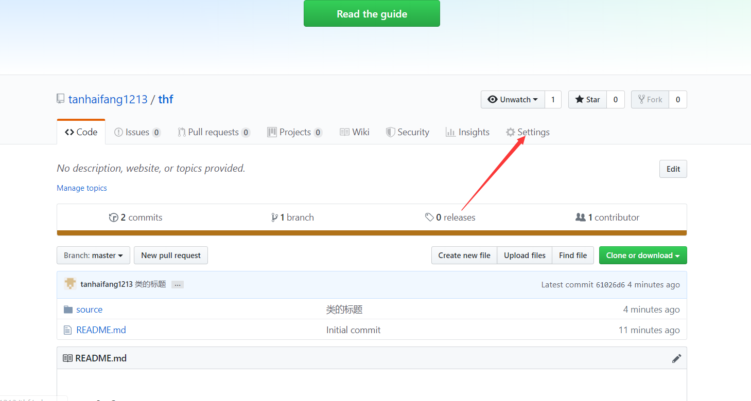Open the Branch: master dropdown
751x401 pixels.
(93, 256)
